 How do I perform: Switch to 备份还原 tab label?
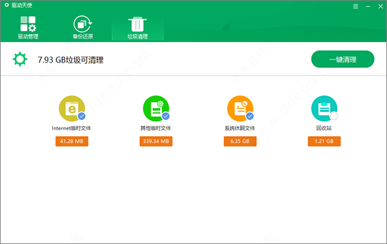tap(83, 37)
